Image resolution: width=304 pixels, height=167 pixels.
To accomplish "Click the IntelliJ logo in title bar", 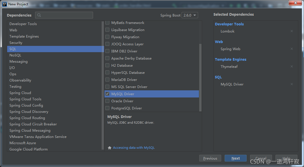I will click(x=5, y=4).
